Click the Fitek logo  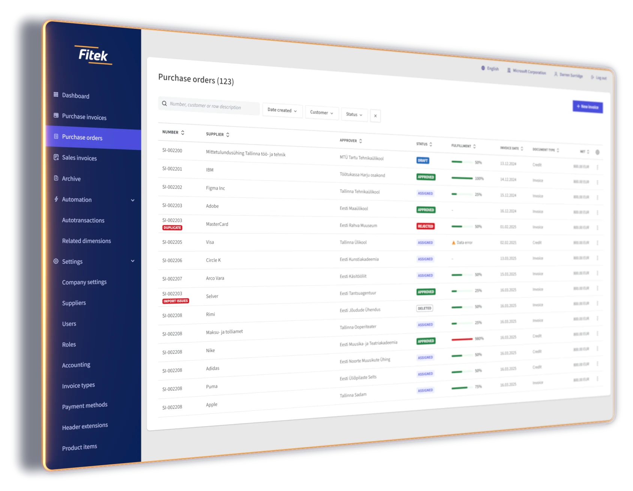[93, 55]
